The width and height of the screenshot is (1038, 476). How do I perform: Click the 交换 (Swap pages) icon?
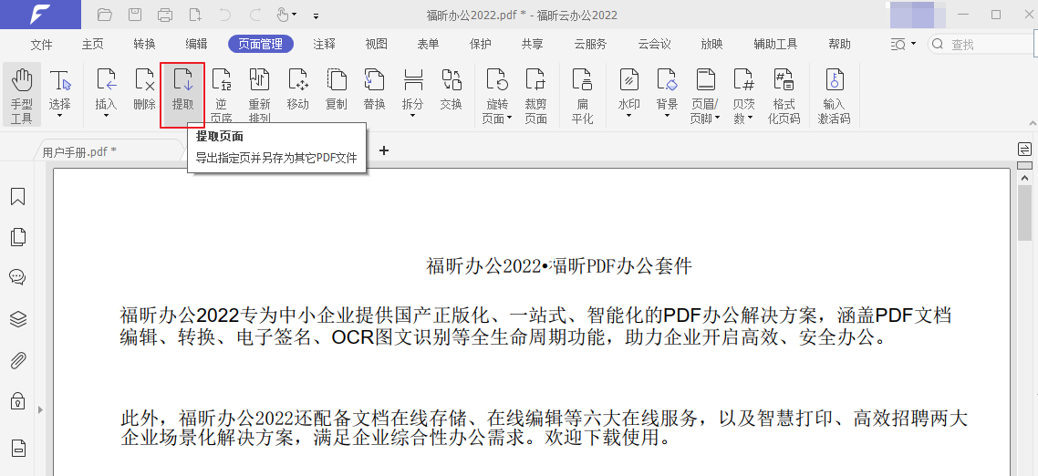point(451,91)
